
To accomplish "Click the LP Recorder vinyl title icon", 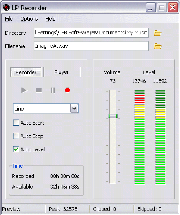I will tap(6, 7).
